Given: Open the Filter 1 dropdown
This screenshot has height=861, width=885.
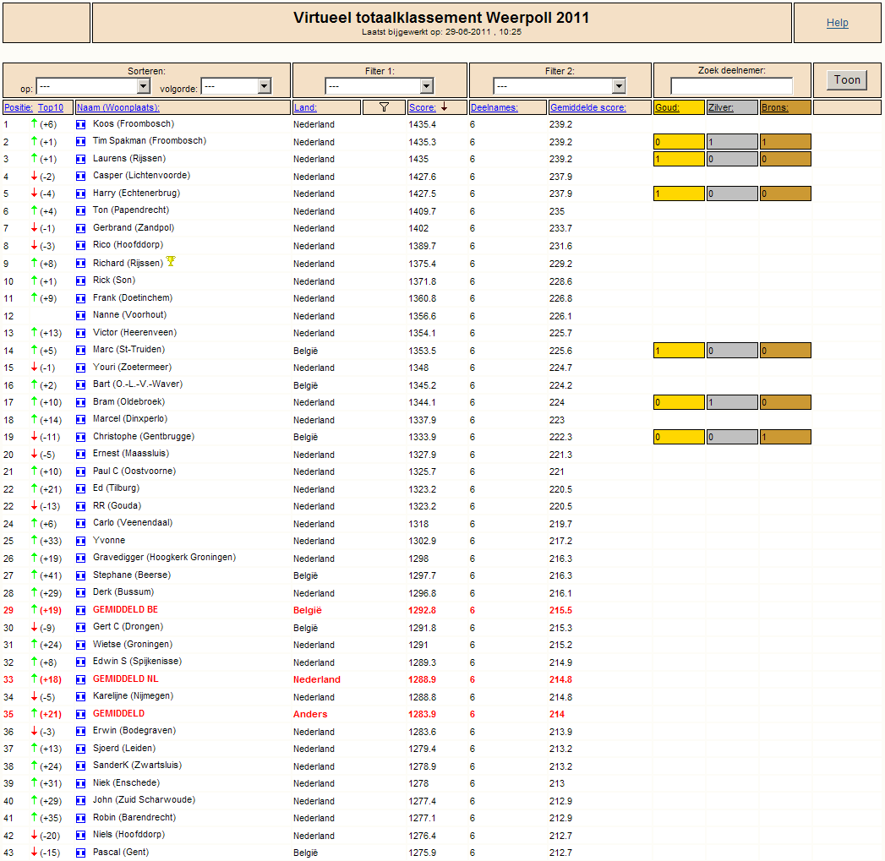Looking at the screenshot, I should pyautogui.click(x=379, y=86).
